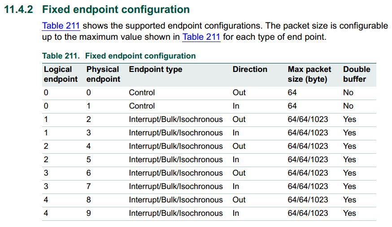Screen dimensions: 392x227
Task: Click the "Double buffer" column header
Action: click(356, 74)
